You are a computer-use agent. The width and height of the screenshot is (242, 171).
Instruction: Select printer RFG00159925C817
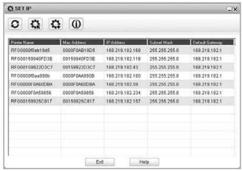[32, 101]
